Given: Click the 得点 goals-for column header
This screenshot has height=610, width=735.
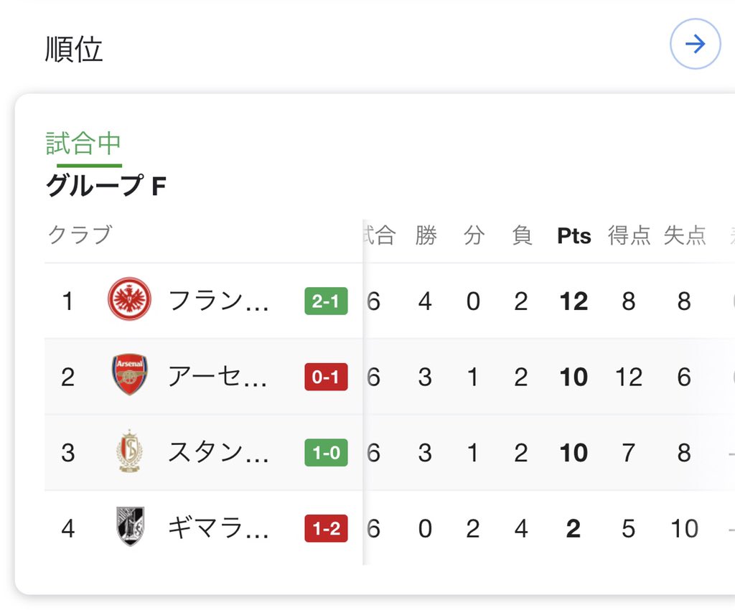Looking at the screenshot, I should point(629,235).
